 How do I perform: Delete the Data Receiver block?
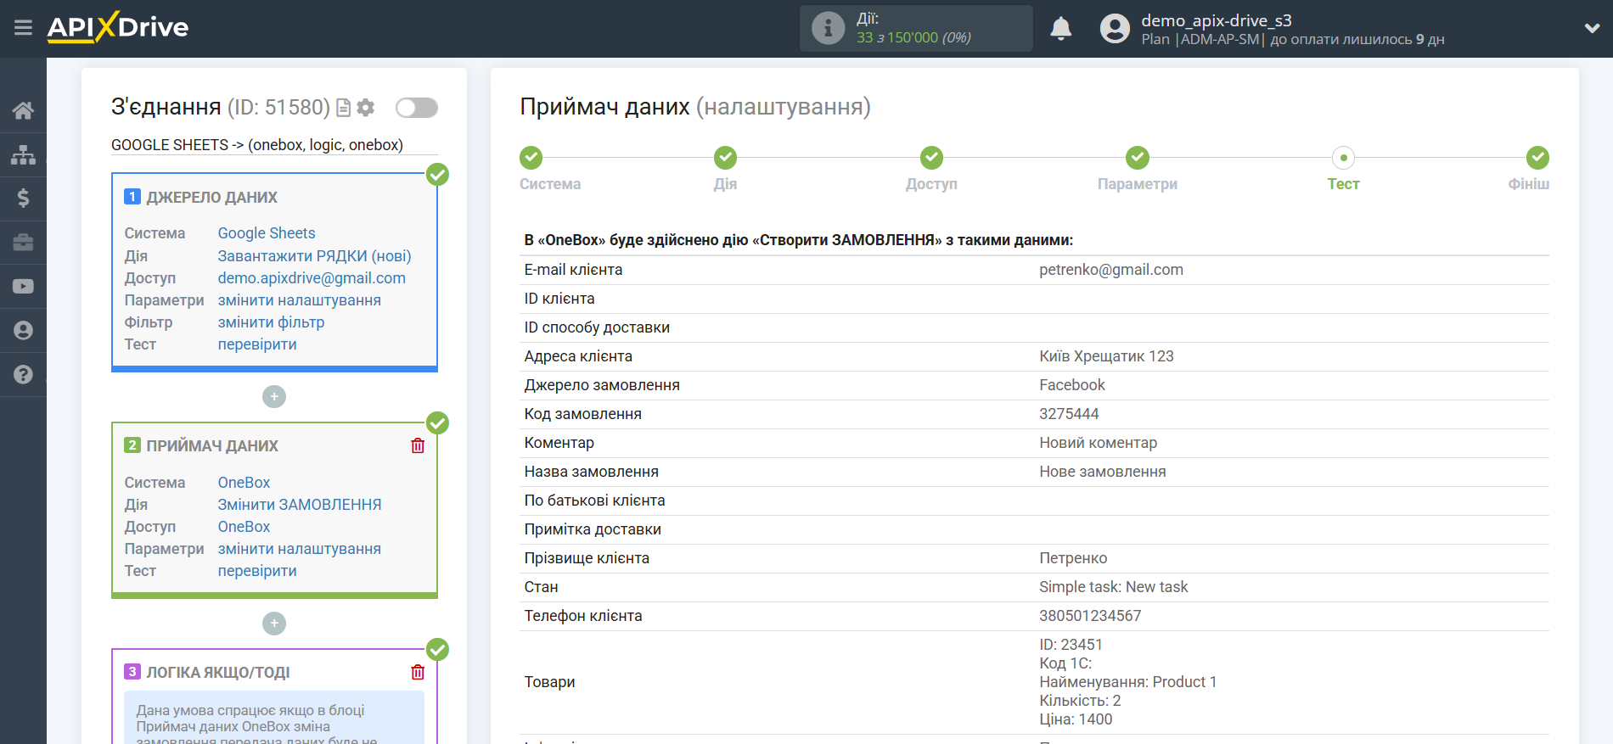pyautogui.click(x=418, y=445)
